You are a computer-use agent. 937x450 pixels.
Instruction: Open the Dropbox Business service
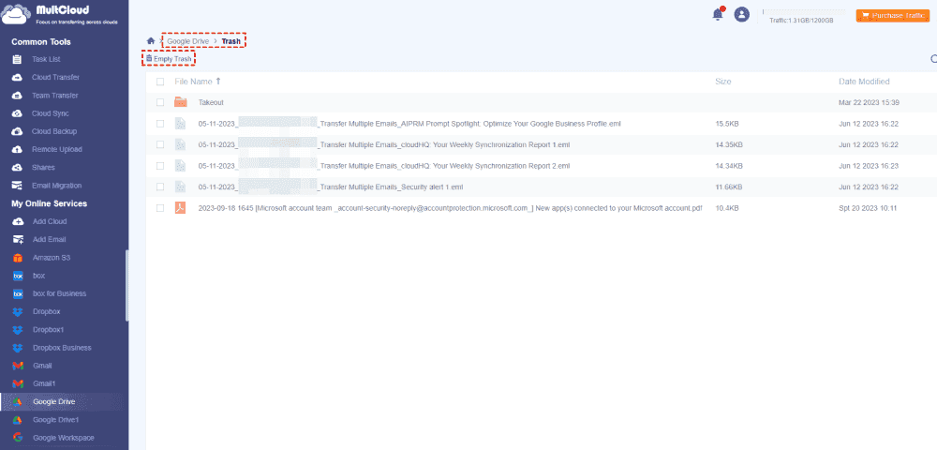pyautogui.click(x=62, y=348)
